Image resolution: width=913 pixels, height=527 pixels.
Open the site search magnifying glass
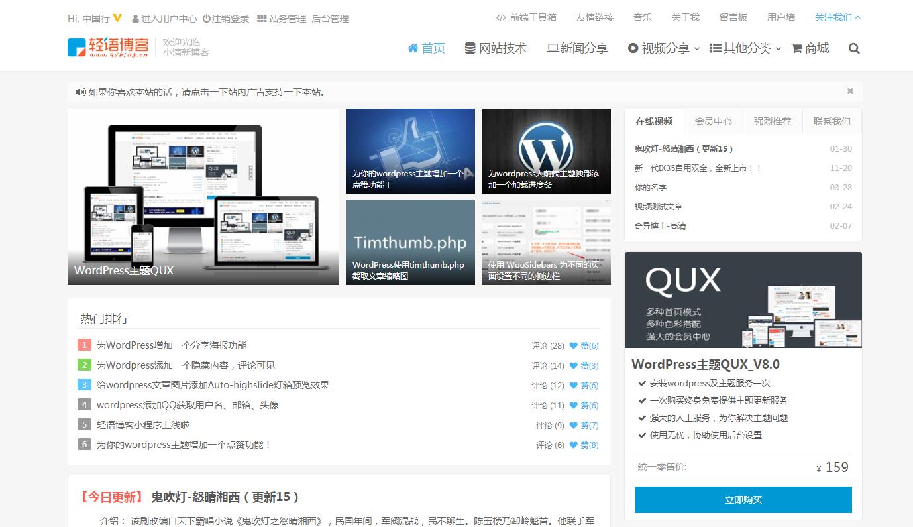854,48
